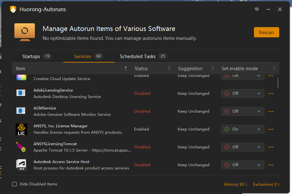The width and height of the screenshot is (292, 194).
Task: Click the AdskLicensingService window icon
Action: [x=21, y=93]
